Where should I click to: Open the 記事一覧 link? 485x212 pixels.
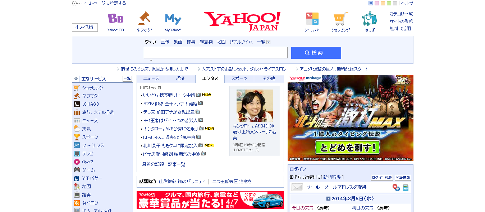click(177, 164)
